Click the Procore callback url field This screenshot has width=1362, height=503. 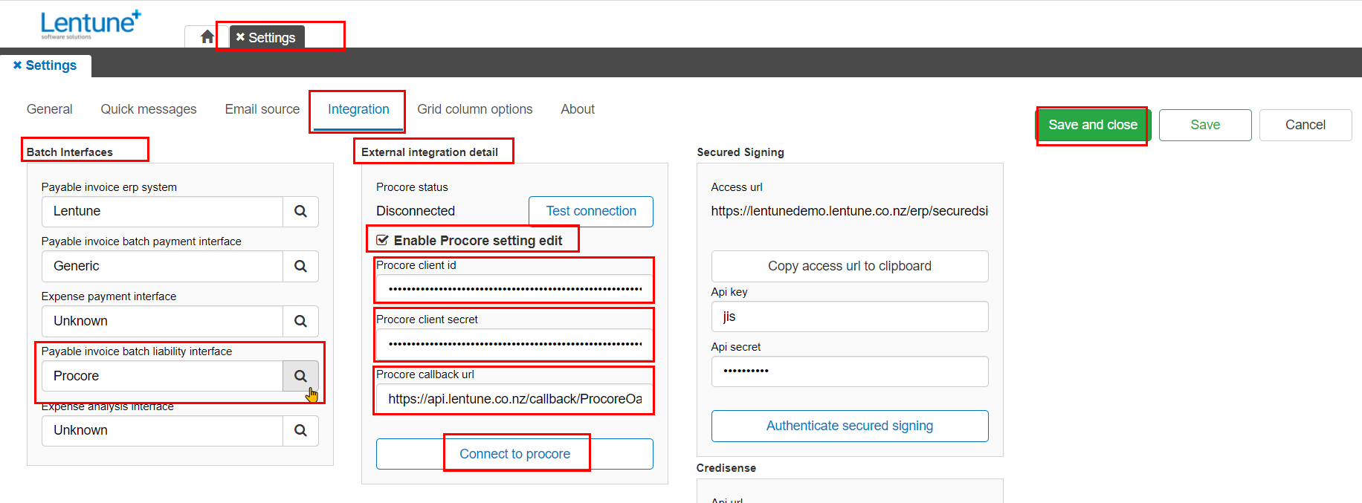(x=514, y=398)
